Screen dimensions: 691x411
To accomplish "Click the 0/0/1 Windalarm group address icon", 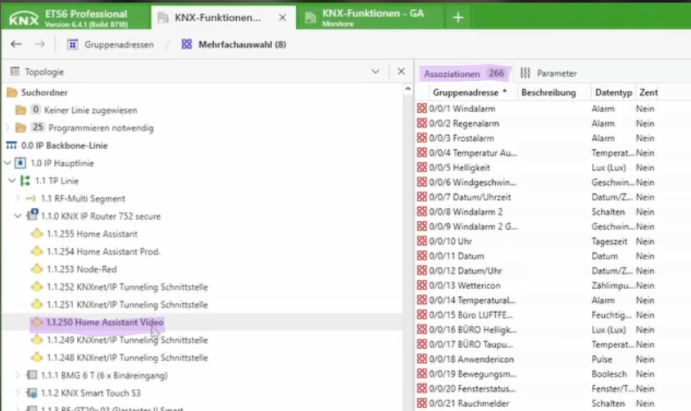I will pyautogui.click(x=422, y=108).
